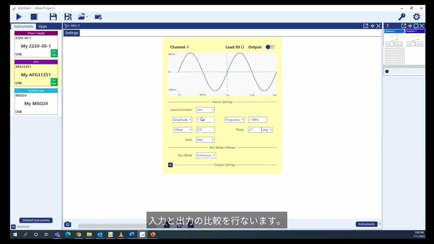This screenshot has height=244, width=434.
Task: Open Windows Start menu
Action: coord(15,235)
